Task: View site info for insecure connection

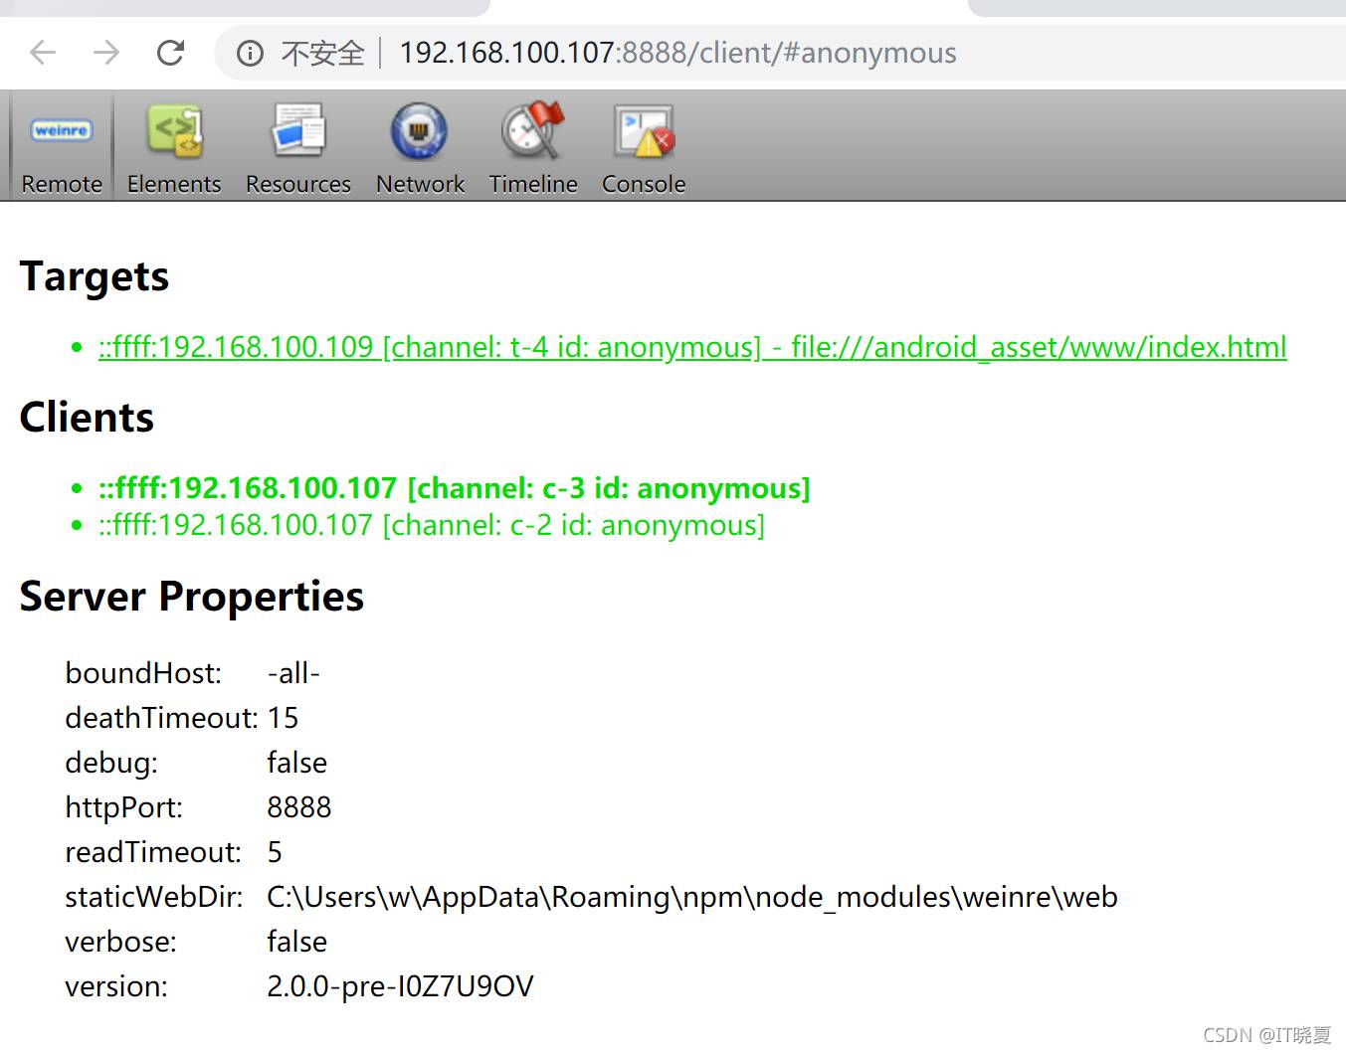Action: coord(250,53)
